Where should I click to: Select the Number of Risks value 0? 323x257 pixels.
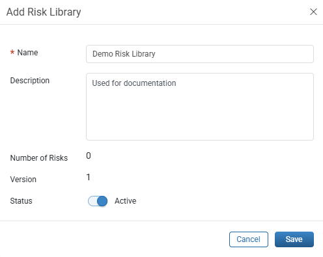(x=89, y=156)
